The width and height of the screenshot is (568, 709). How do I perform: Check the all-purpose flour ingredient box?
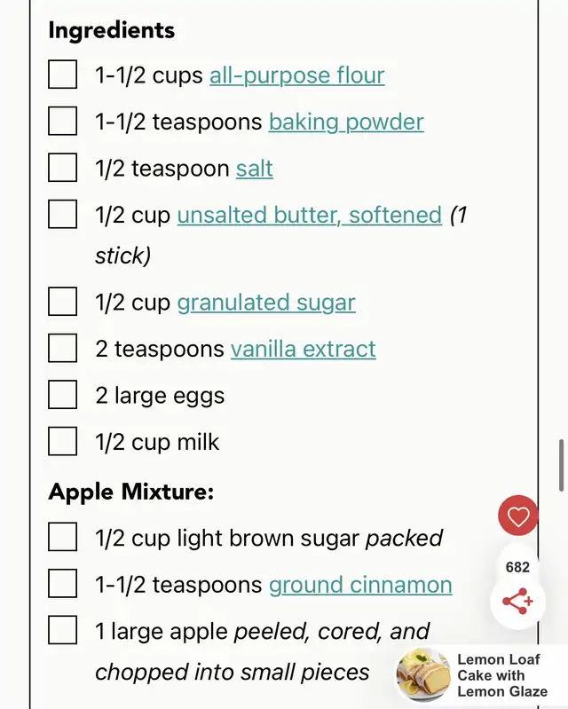pos(62,75)
